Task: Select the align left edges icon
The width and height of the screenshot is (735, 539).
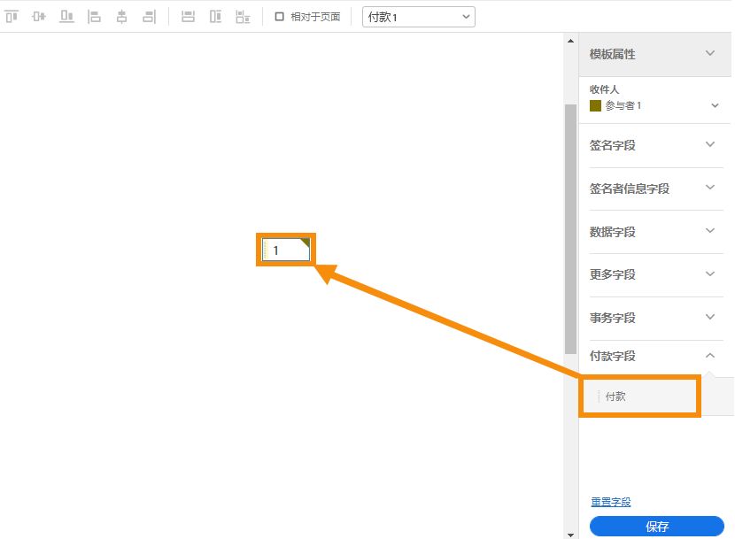Action: pos(93,15)
